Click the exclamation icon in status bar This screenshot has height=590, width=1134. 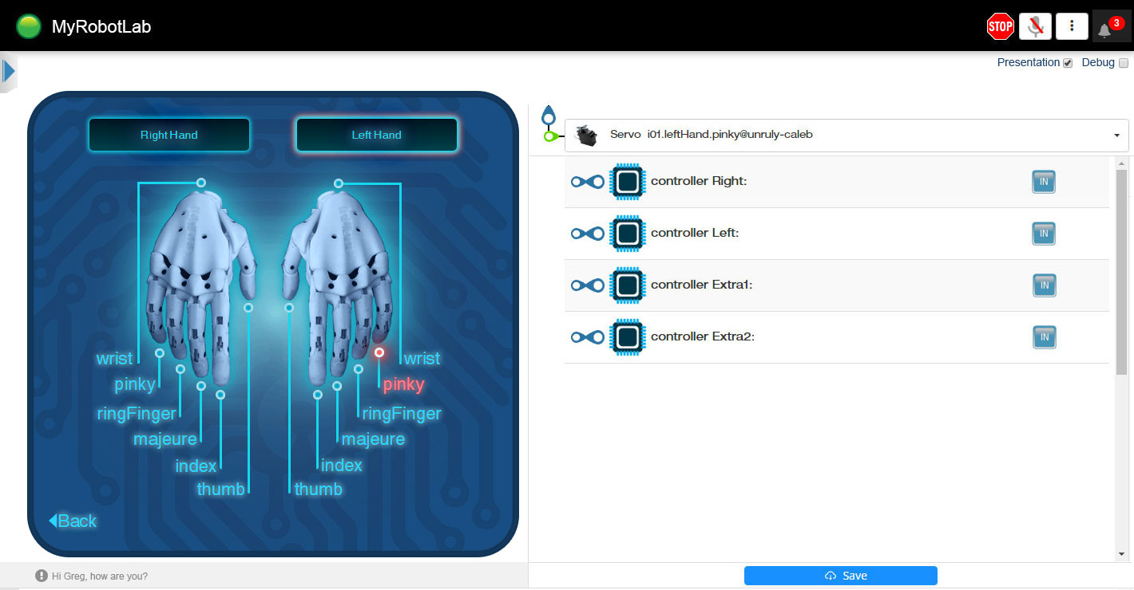pos(42,576)
